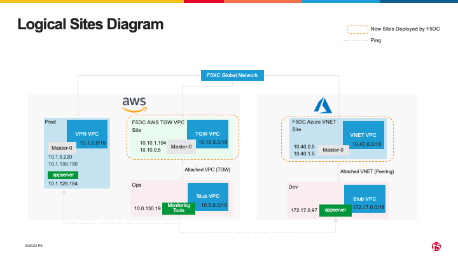The image size is (458, 258).
Task: Click the Ping dashed line legend symbol
Action: [x=355, y=40]
